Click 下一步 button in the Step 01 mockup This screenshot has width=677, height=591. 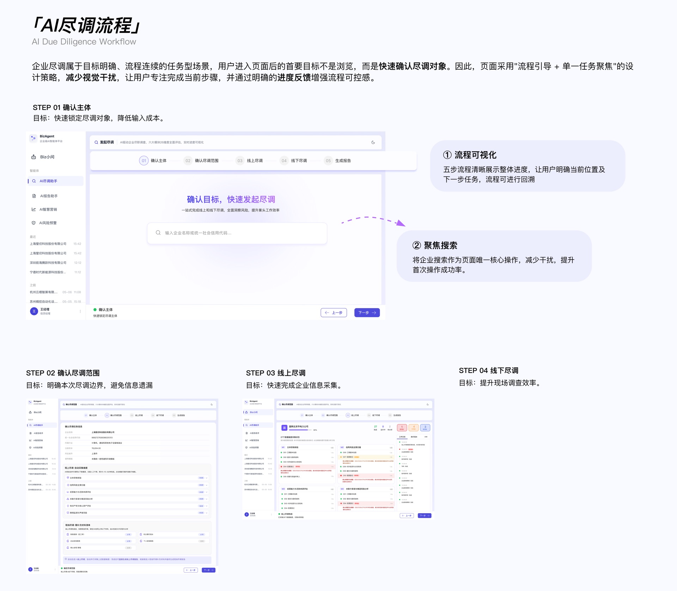367,313
